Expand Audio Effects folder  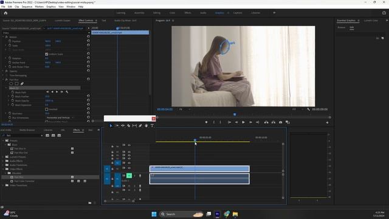pos(3,161)
